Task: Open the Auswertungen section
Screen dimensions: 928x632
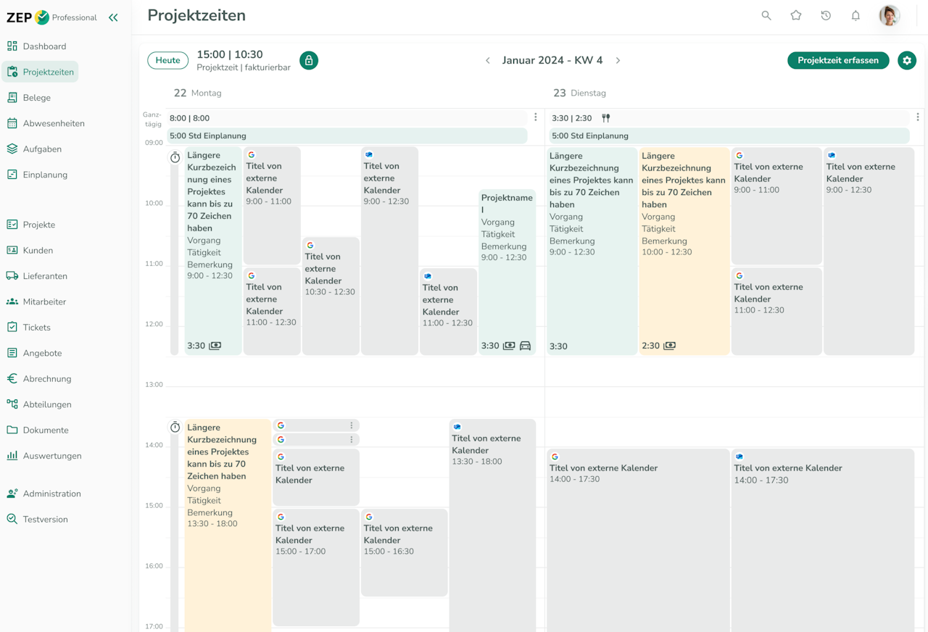Action: tap(52, 456)
